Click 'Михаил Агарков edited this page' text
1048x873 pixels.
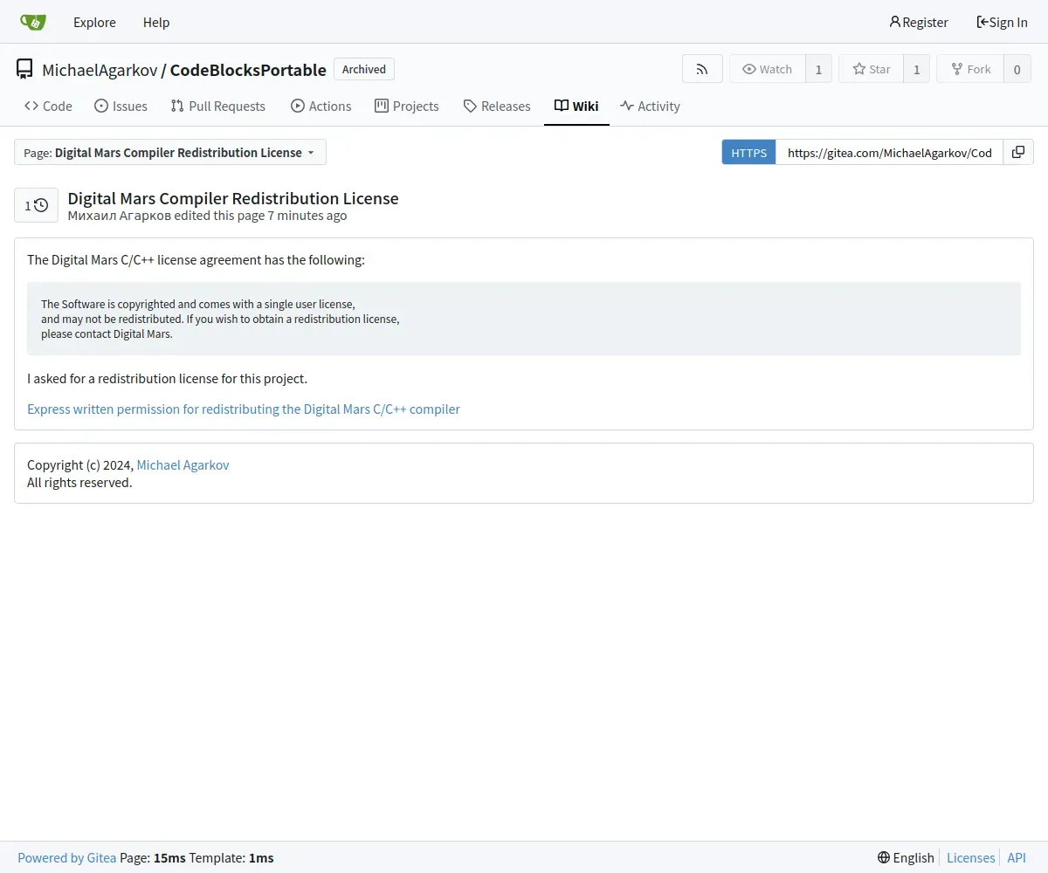pyautogui.click(x=166, y=216)
